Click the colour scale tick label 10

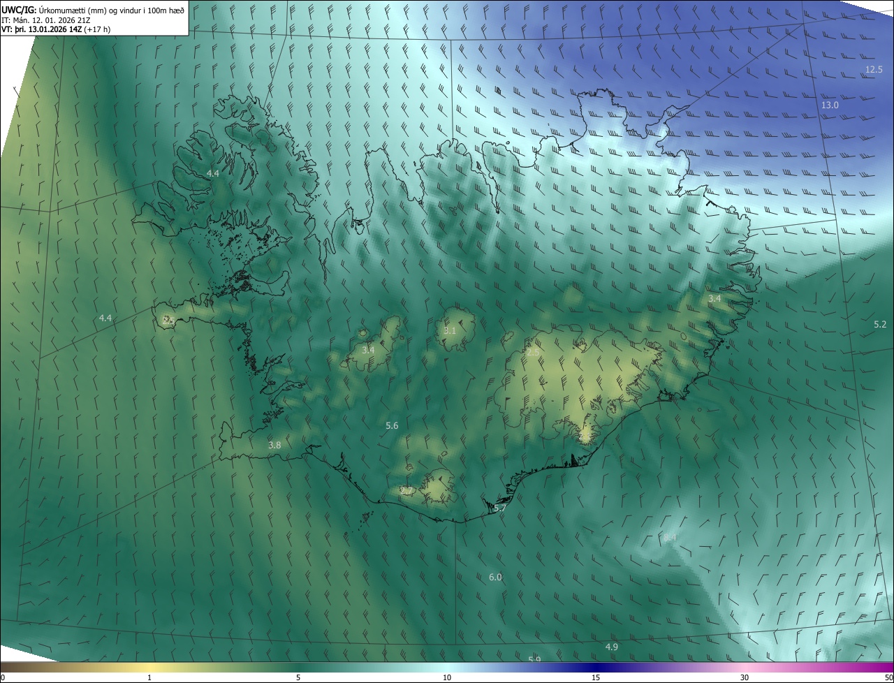447,677
